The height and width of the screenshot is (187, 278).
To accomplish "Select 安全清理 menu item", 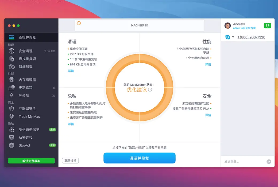I will [x=31, y=51].
